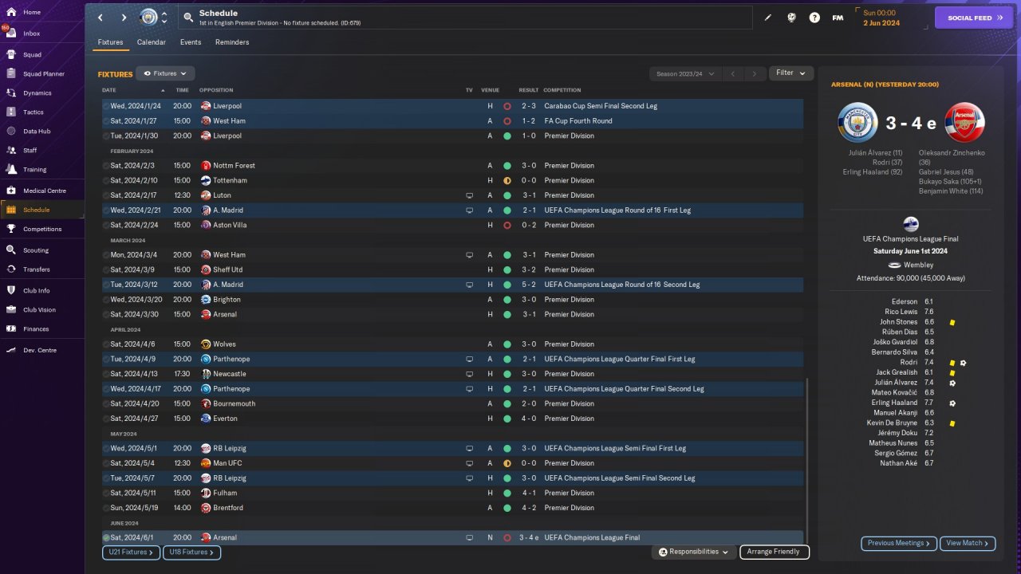The width and height of the screenshot is (1021, 574).
Task: Toggle the check circle for the Nottm Forest fixture
Action: point(106,166)
